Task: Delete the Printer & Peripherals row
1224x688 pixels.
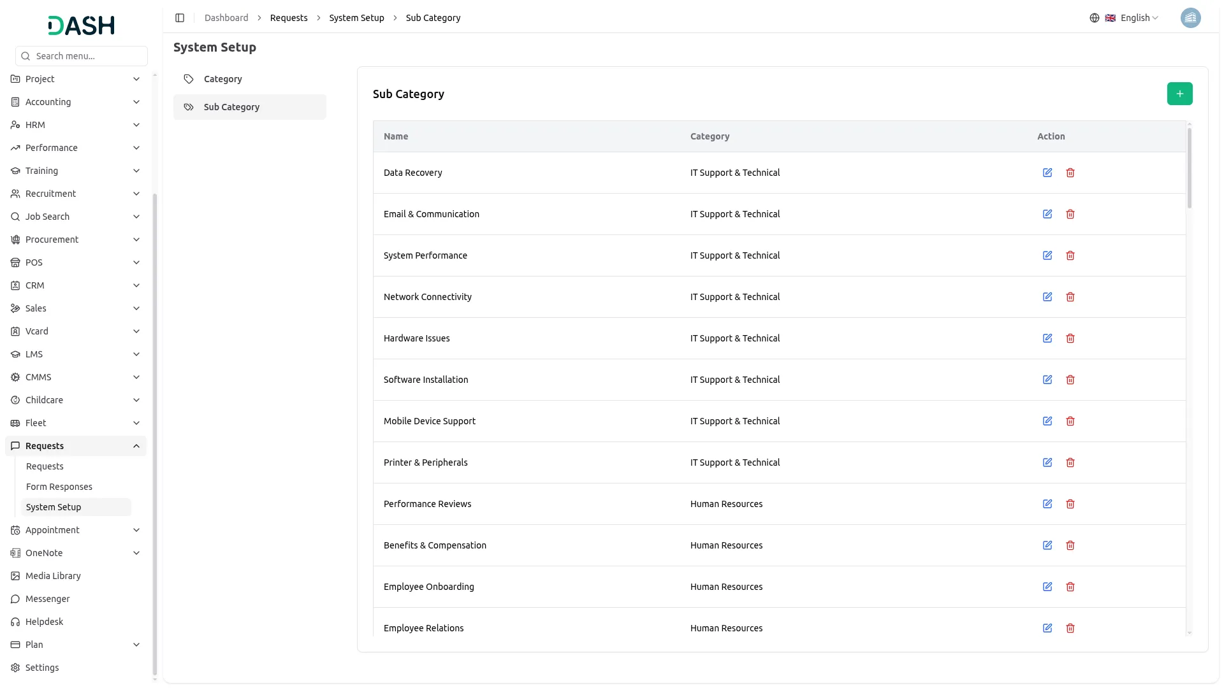Action: [x=1070, y=462]
